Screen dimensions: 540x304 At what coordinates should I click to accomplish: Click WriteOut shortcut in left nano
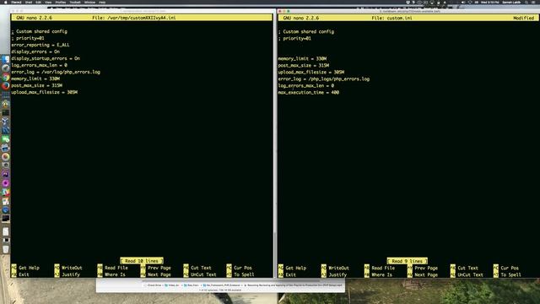click(68, 268)
